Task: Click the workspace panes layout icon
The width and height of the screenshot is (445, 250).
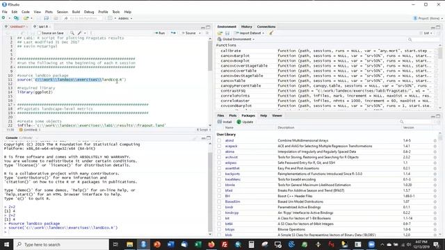Action: click(x=110, y=18)
